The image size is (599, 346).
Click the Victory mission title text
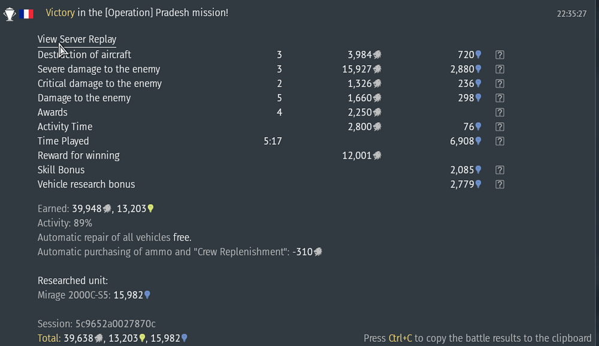click(x=137, y=13)
